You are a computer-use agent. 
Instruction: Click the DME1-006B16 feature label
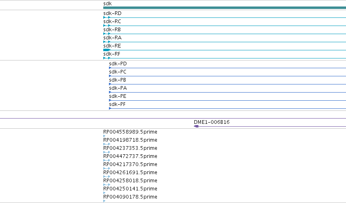pos(211,122)
